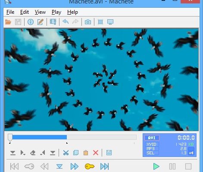203x172 pixels.
Task: Step forward with fast-forward arrows
Action: [75, 166]
